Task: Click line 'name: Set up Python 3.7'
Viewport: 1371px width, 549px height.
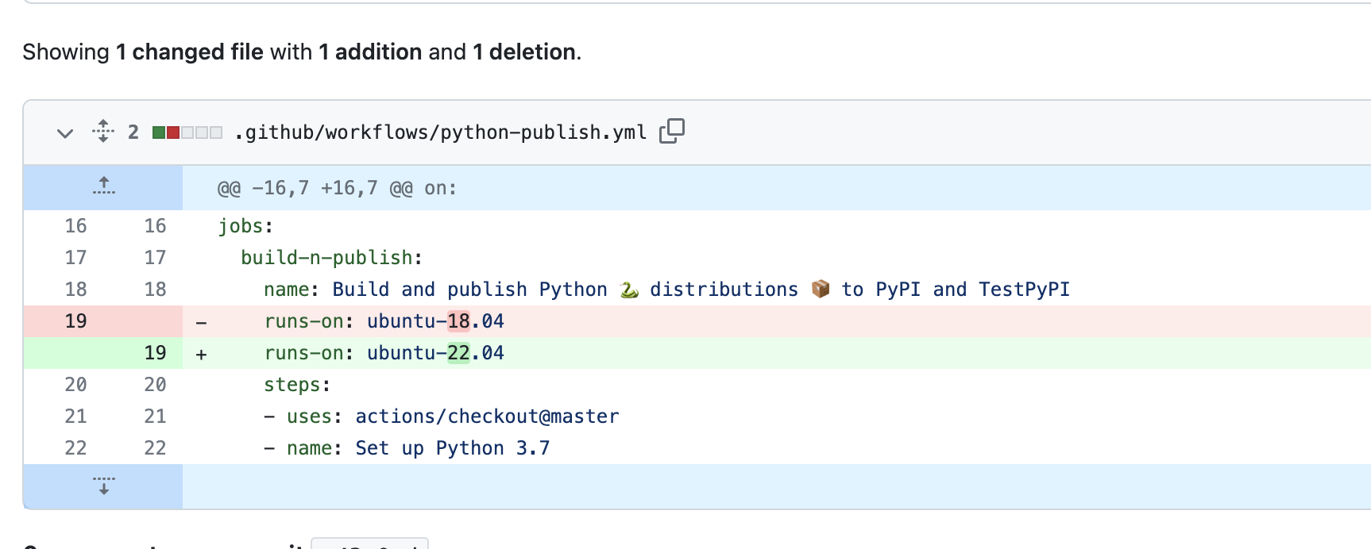Action: point(407,448)
